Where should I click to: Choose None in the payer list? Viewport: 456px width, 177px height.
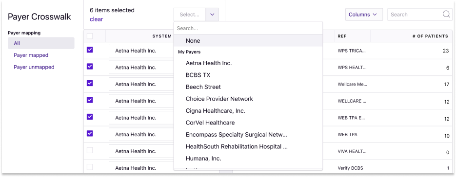pyautogui.click(x=248, y=41)
